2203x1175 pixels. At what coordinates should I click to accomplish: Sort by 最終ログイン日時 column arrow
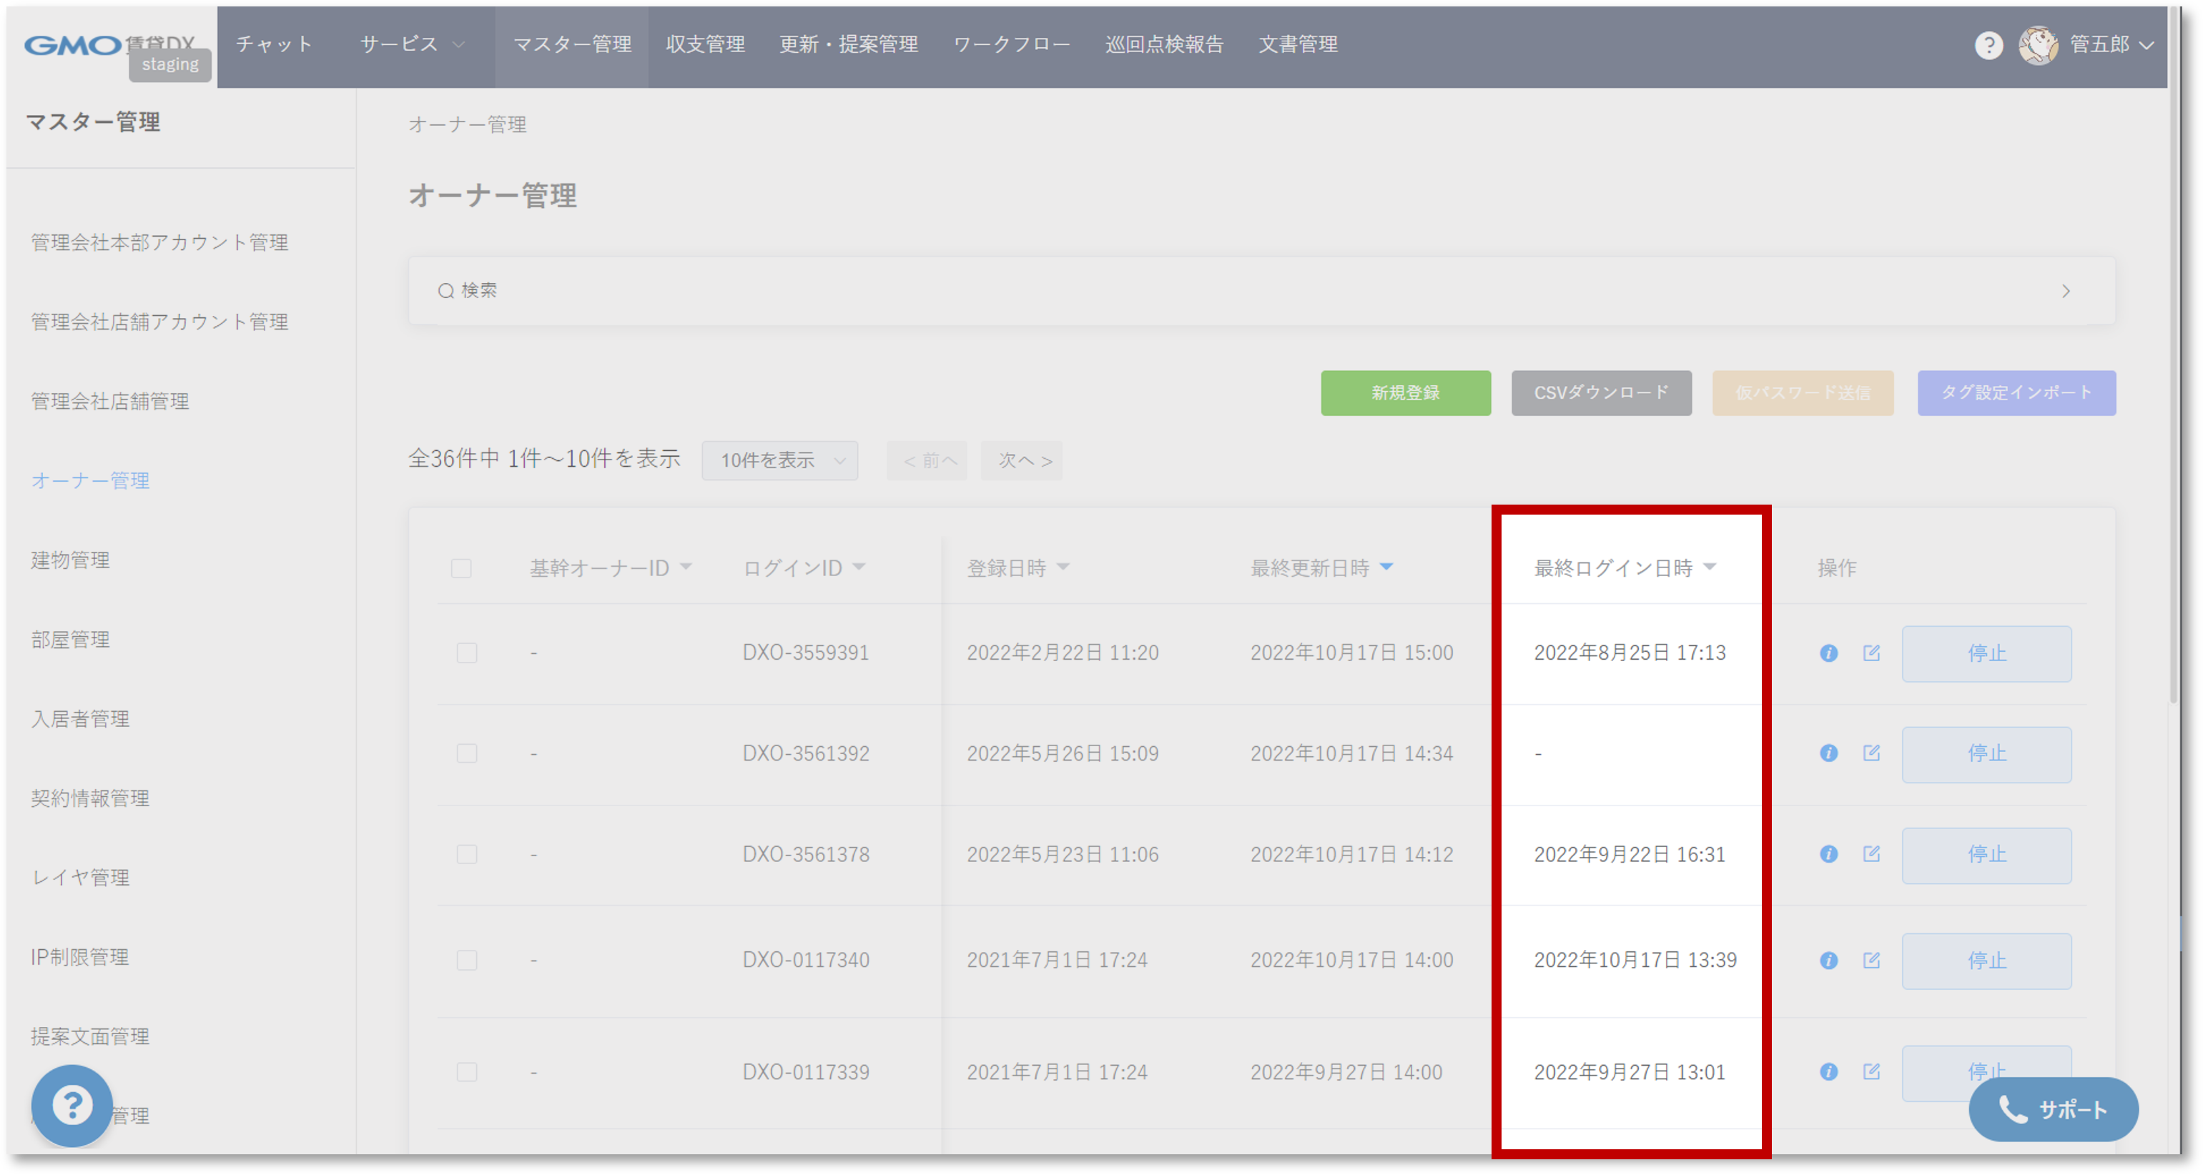point(1710,567)
